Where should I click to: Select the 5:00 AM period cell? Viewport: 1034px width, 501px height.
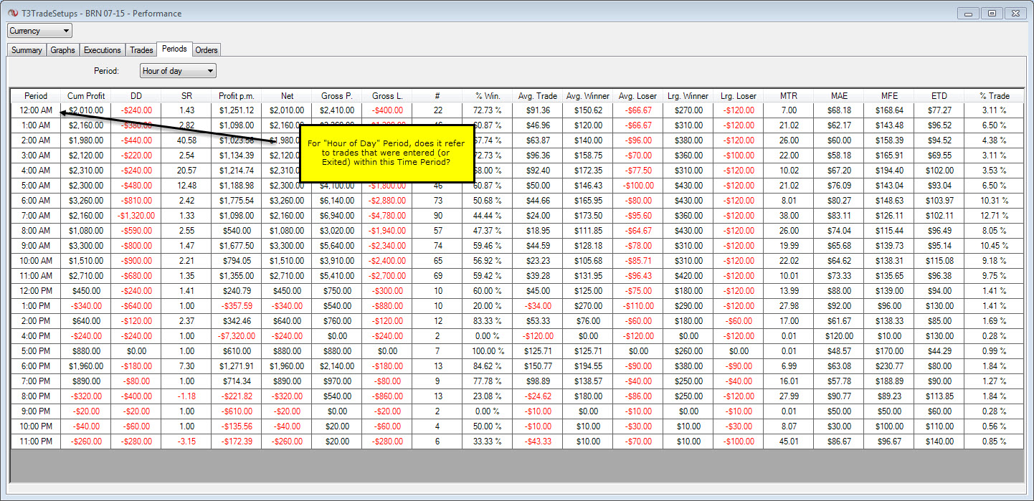[36, 186]
